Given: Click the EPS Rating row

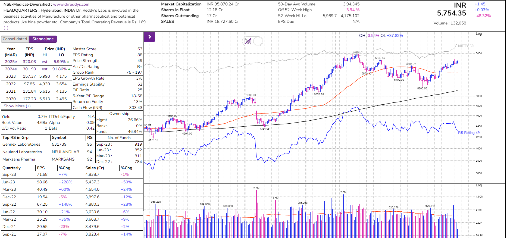Looking at the screenshot, I should 107,55.
